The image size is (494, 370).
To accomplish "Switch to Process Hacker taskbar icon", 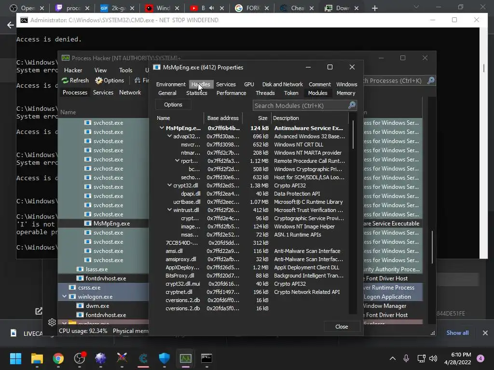I will 185,358.
